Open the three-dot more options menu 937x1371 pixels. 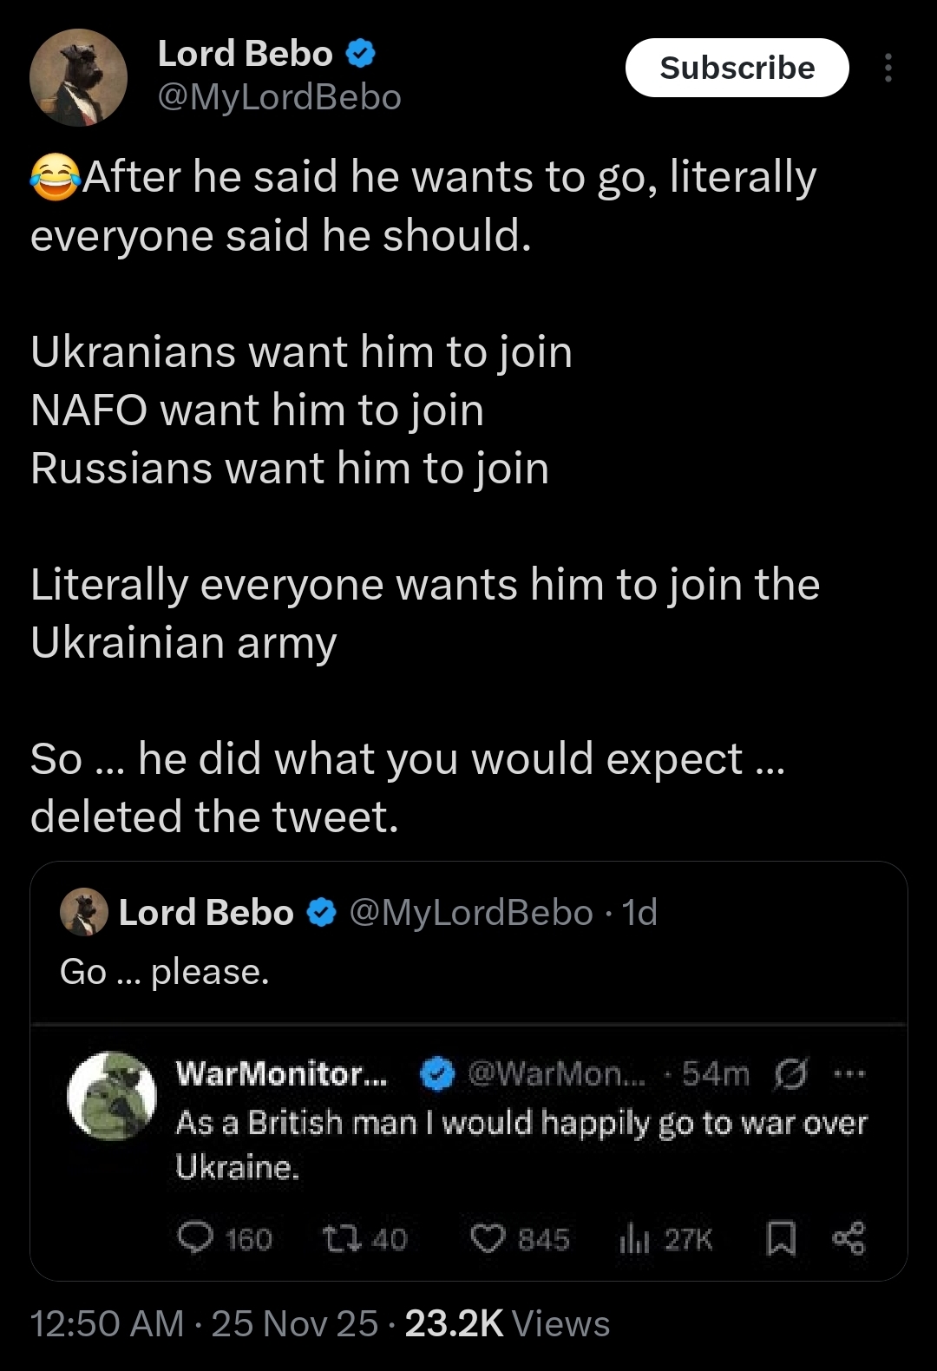(x=888, y=68)
